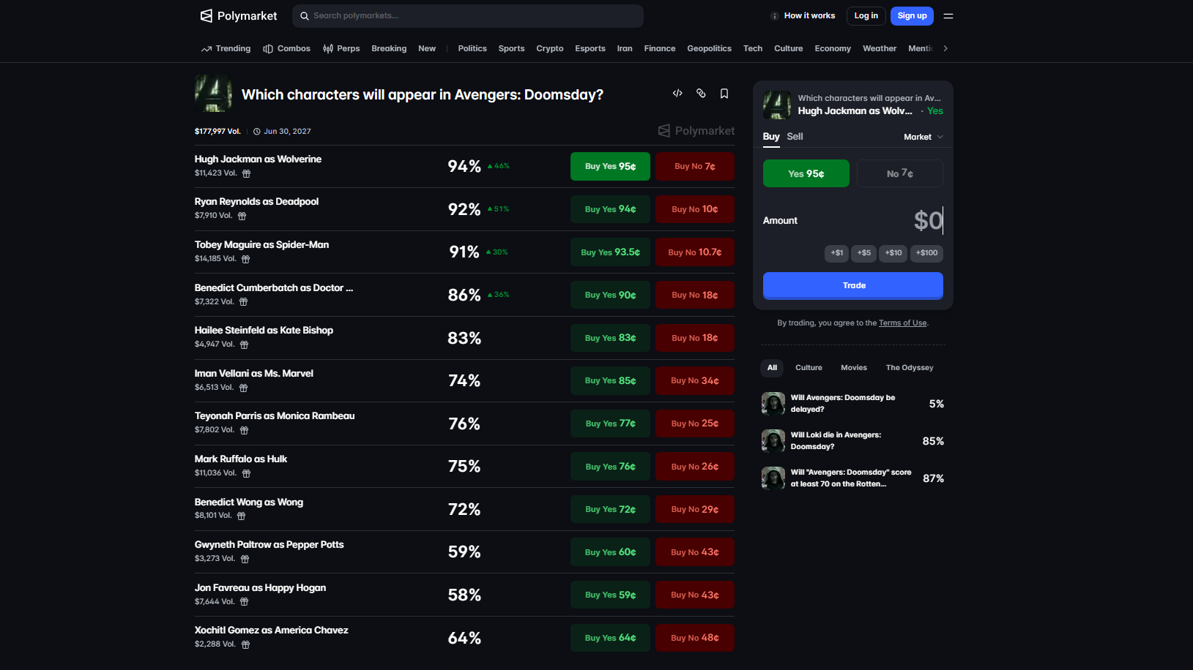This screenshot has width=1193, height=670.
Task: Open Trending category with arrow icon
Action: click(x=226, y=49)
